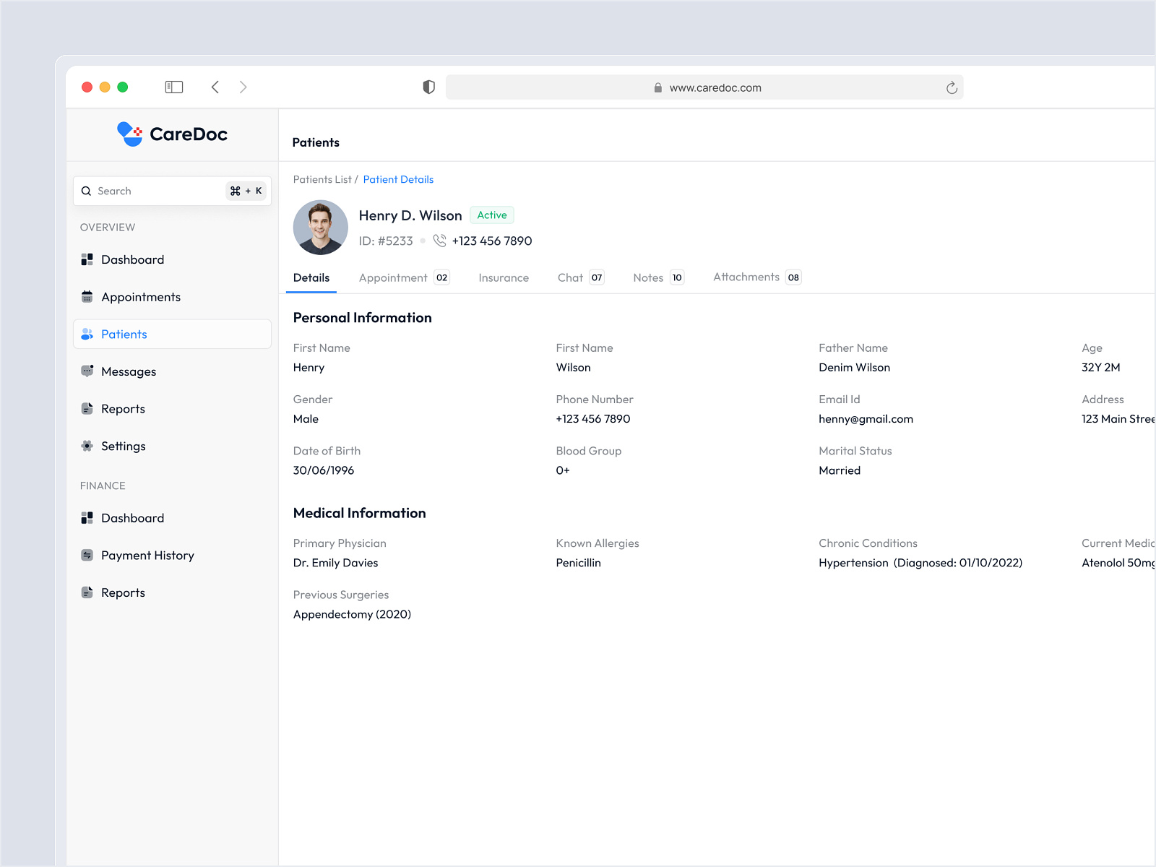Open Settings from the sidebar

(124, 446)
